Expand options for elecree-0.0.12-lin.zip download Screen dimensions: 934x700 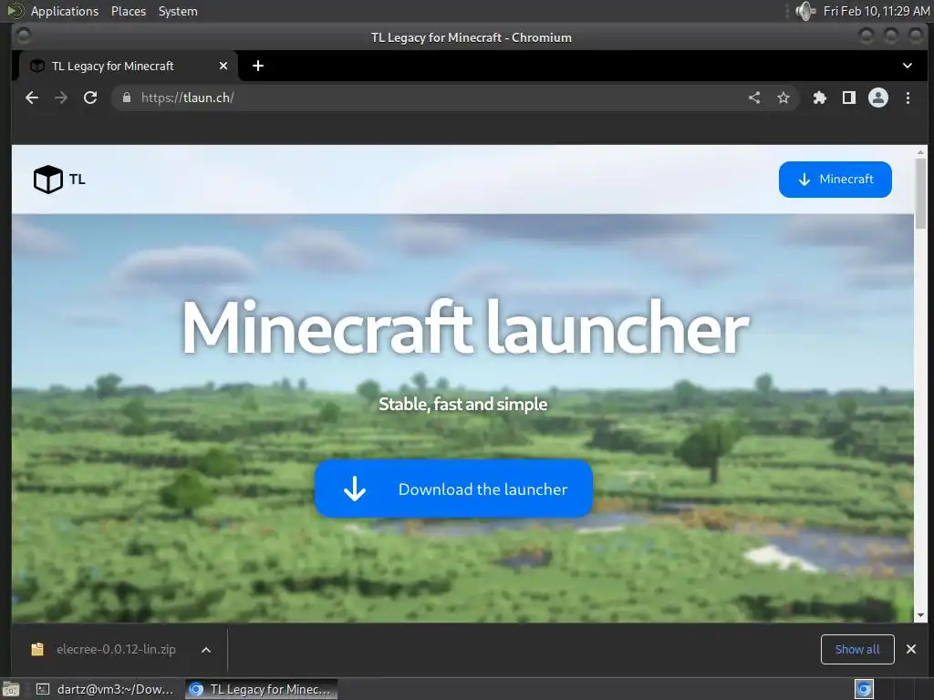click(206, 650)
